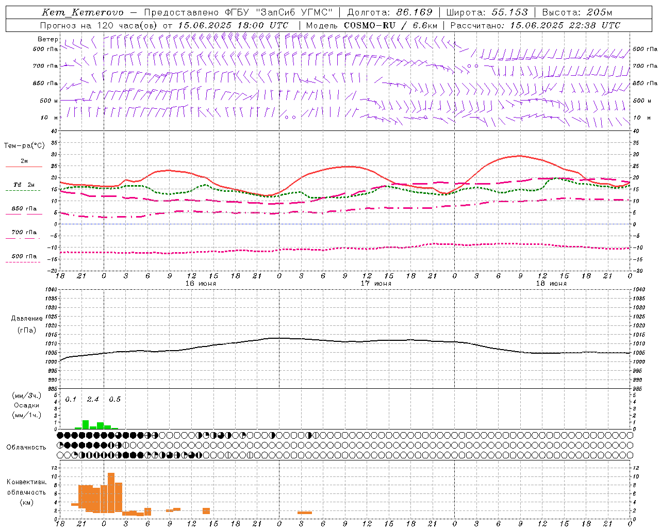The height and width of the screenshot is (528, 660).
Task: Select the Прогноз на 120 часа(ов) text
Action: pos(99,25)
